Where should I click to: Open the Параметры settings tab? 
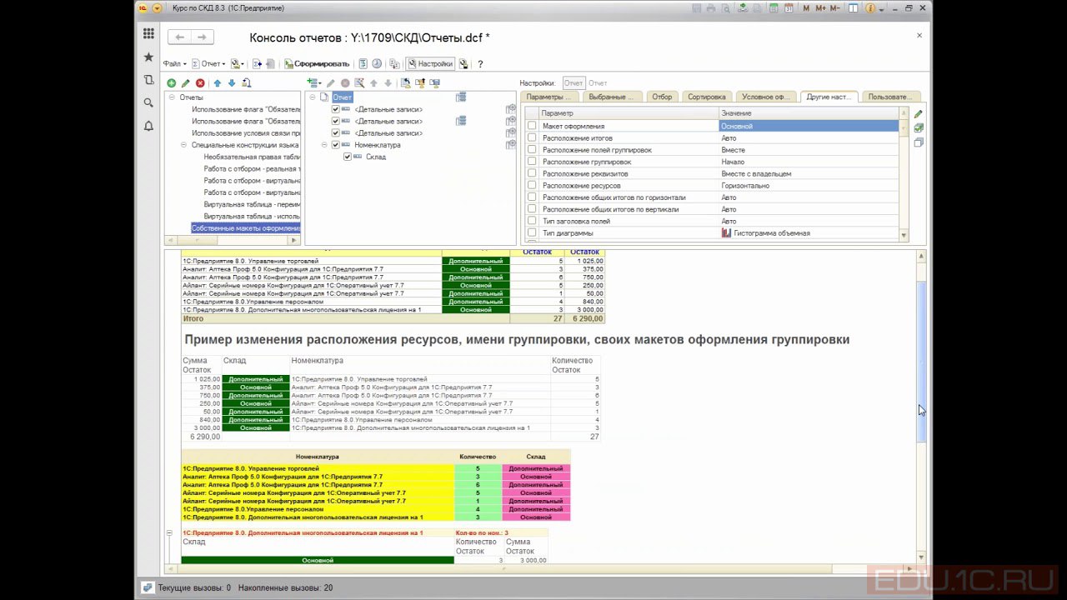click(549, 97)
